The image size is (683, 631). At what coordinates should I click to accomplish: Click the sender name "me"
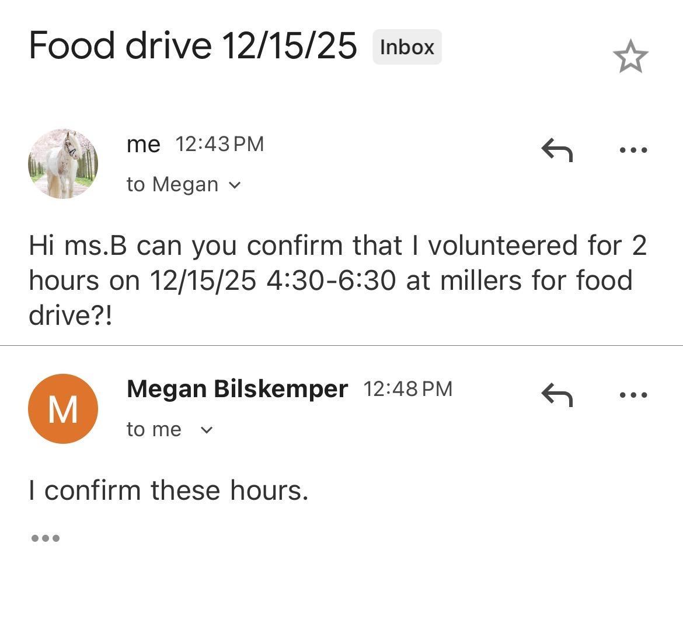(x=143, y=144)
